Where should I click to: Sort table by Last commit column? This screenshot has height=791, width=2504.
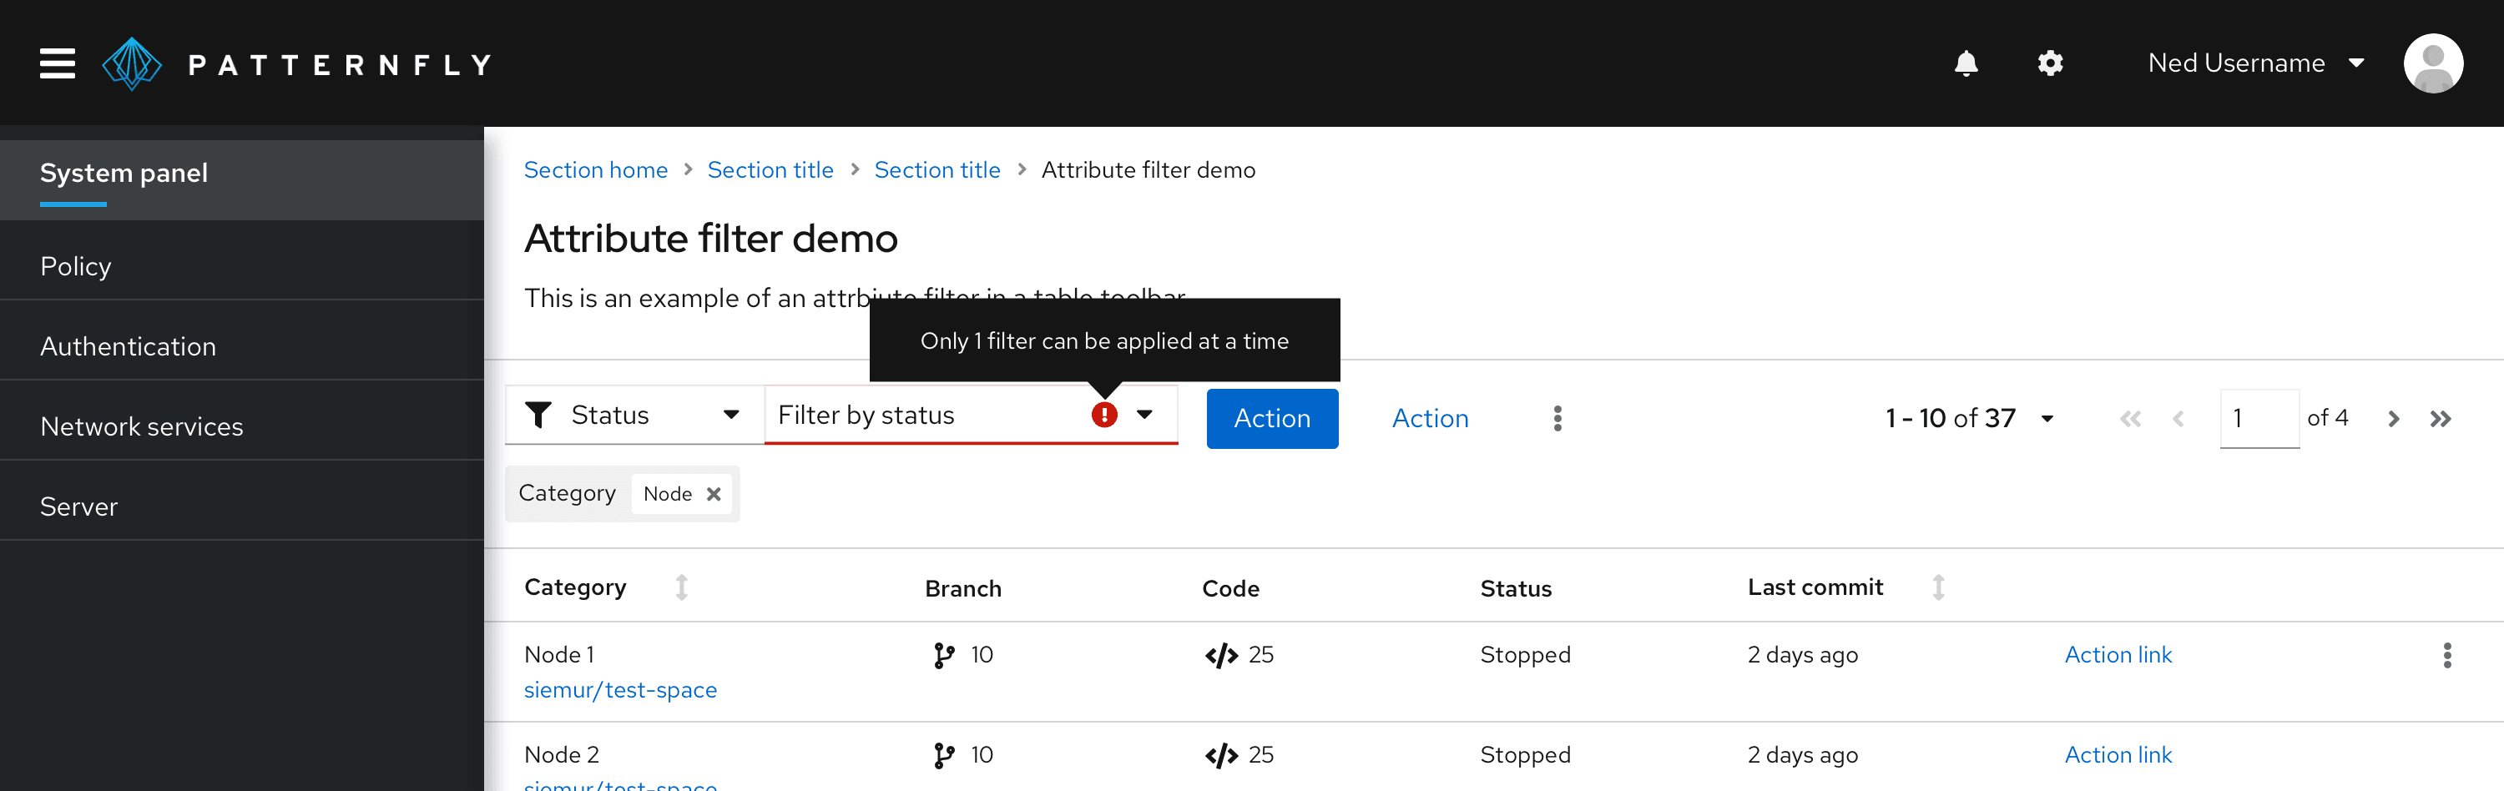pyautogui.click(x=1937, y=587)
